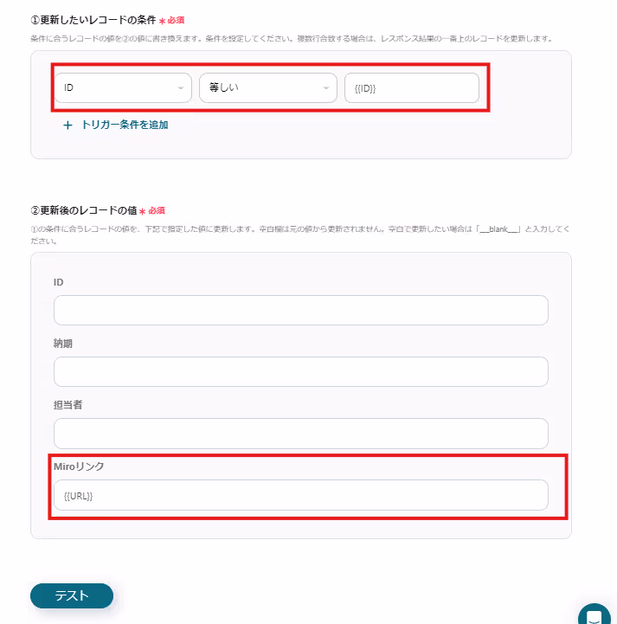Click the Miroリンク field label

(x=79, y=466)
